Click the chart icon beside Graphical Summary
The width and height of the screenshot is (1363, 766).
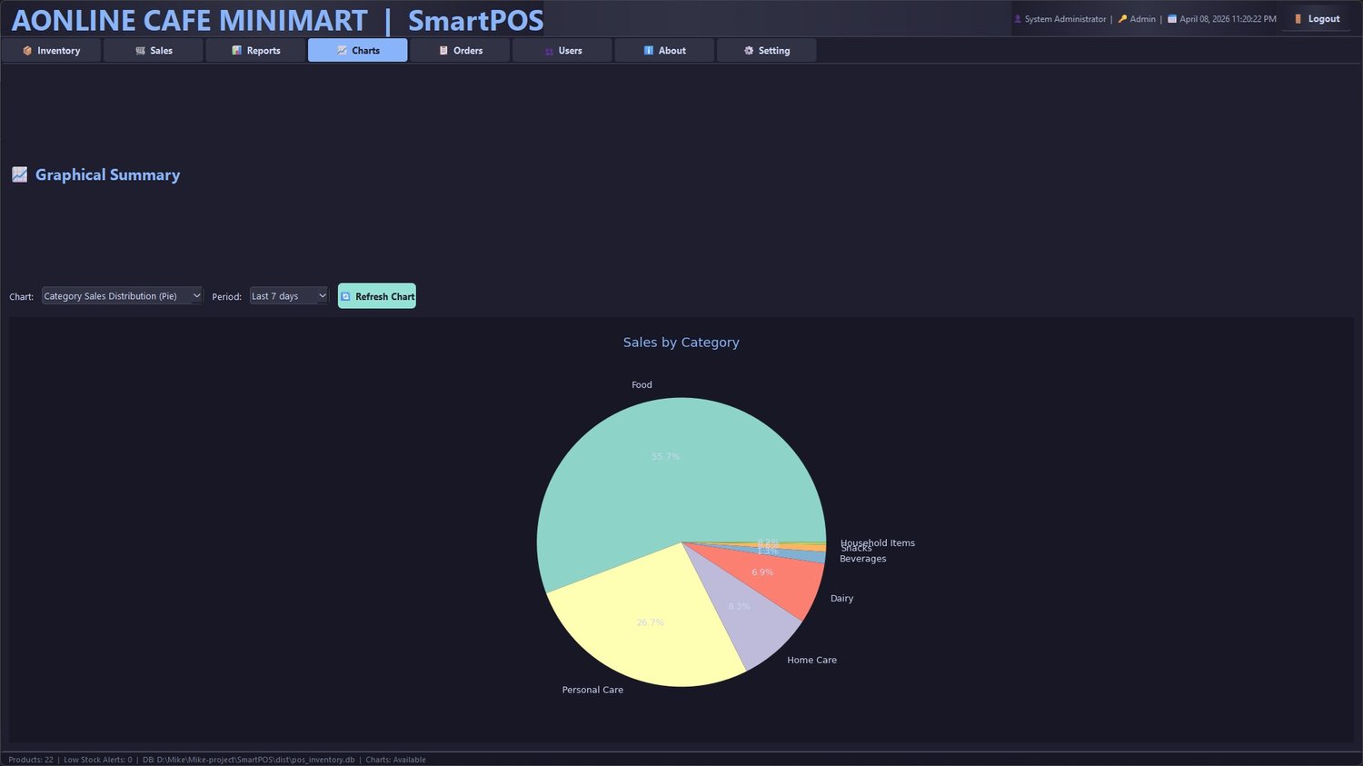tap(20, 174)
